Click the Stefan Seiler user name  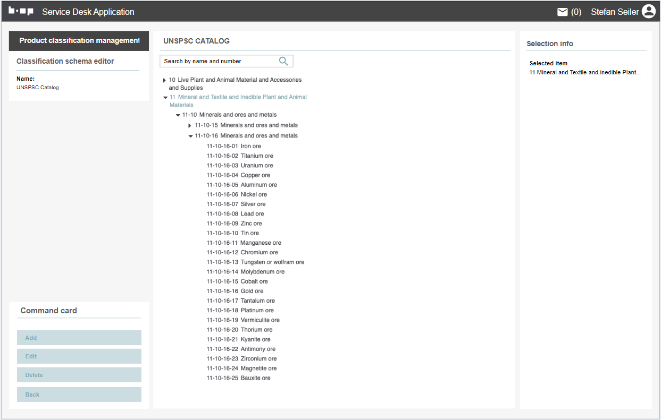(x=614, y=12)
